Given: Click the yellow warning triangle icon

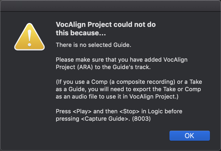Looking at the screenshot, I should tap(29, 37).
